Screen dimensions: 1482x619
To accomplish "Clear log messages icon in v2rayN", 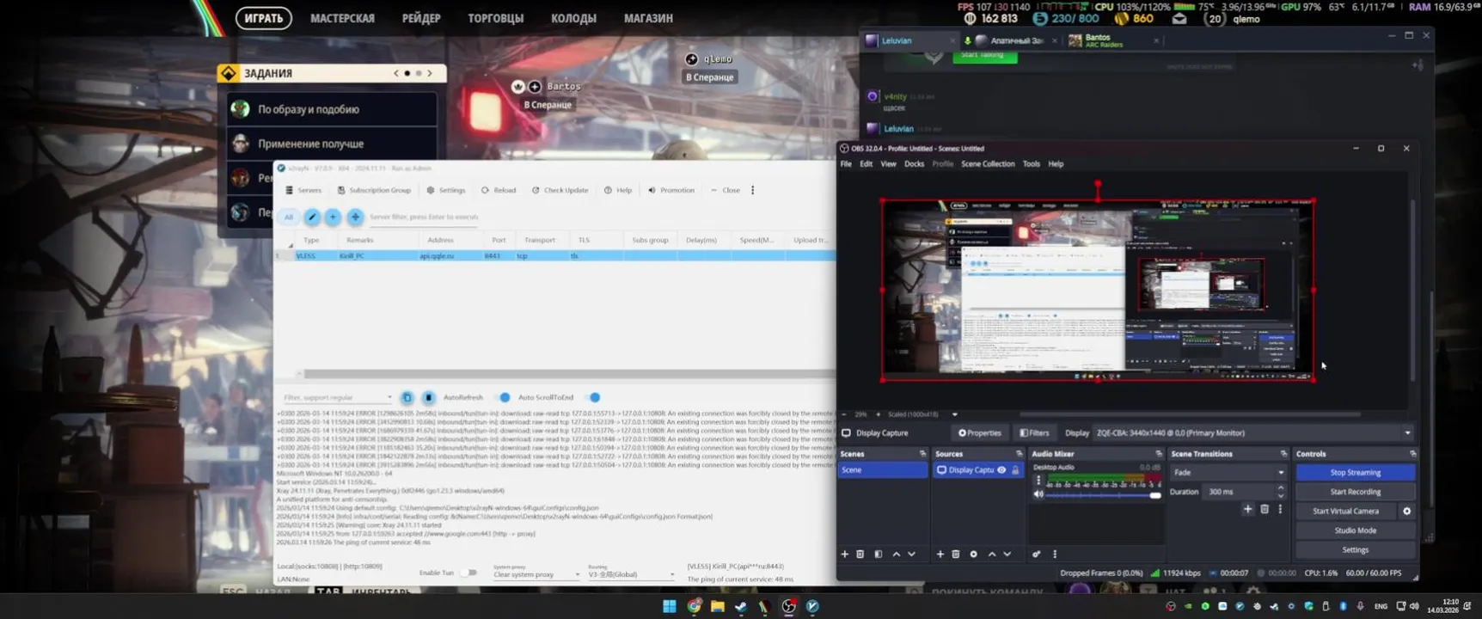I will (428, 397).
